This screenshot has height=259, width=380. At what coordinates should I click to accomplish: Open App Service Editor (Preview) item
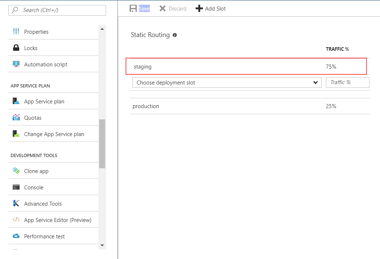(x=57, y=220)
